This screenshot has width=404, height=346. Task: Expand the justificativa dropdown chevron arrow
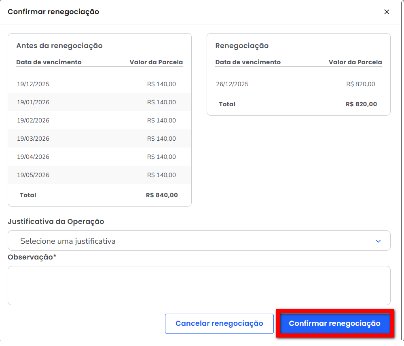pyautogui.click(x=378, y=241)
